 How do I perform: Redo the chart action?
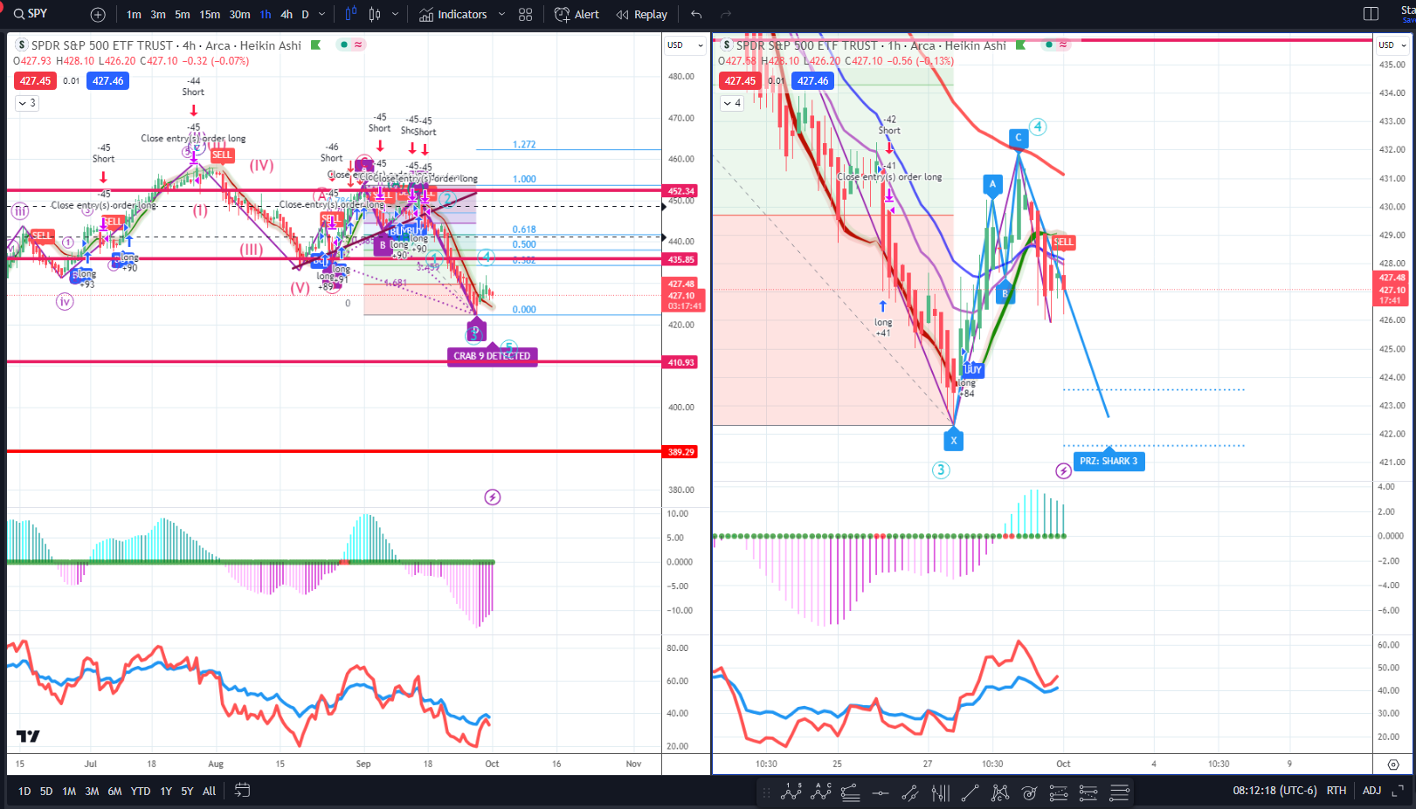tap(726, 15)
